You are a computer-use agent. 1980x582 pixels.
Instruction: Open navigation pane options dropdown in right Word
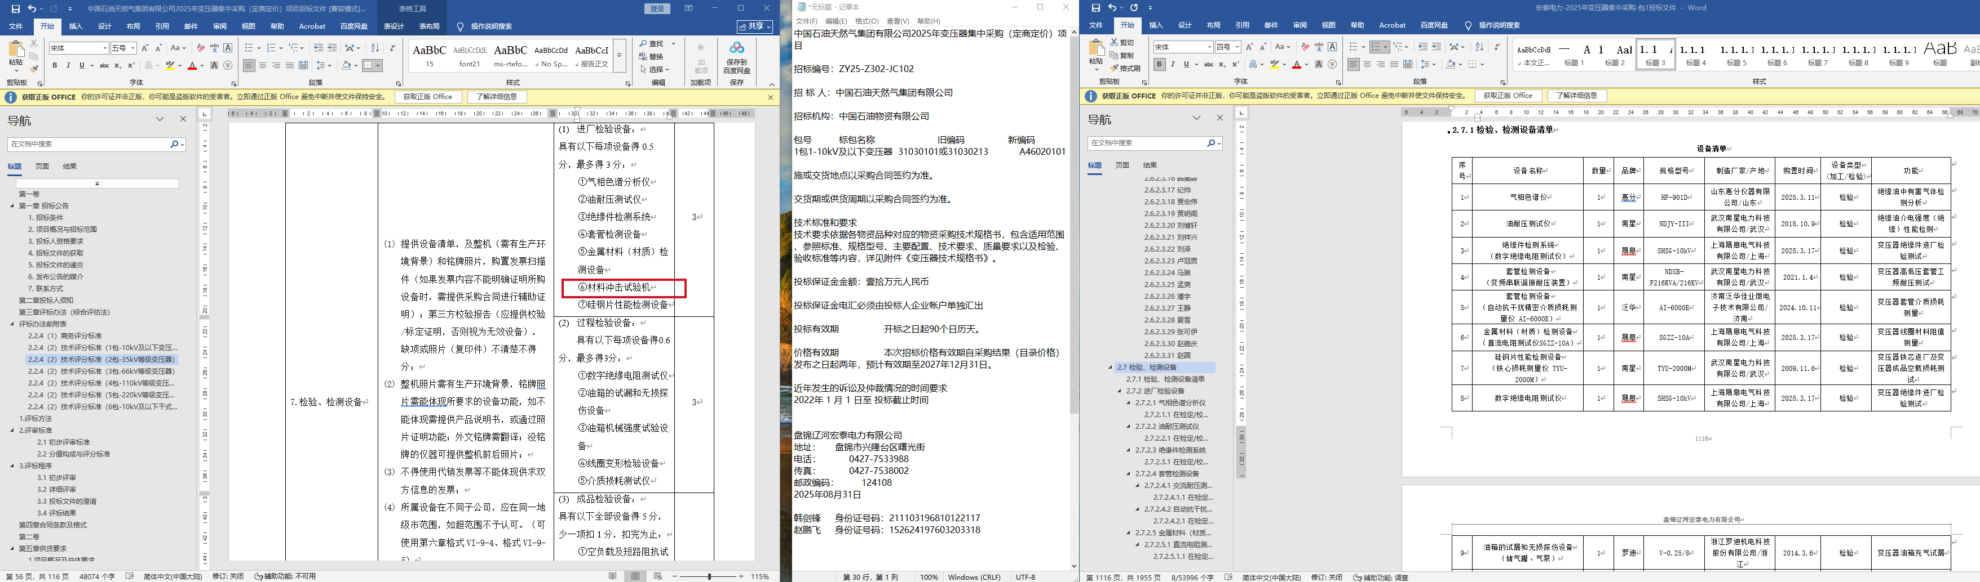coord(1197,118)
